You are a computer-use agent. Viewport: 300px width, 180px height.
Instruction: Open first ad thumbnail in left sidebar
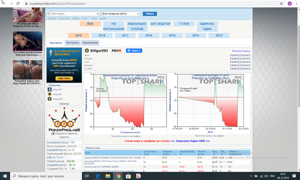pyautogui.click(x=27, y=15)
